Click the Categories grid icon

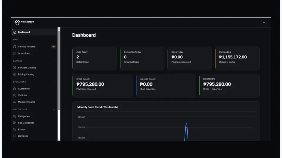15,116
